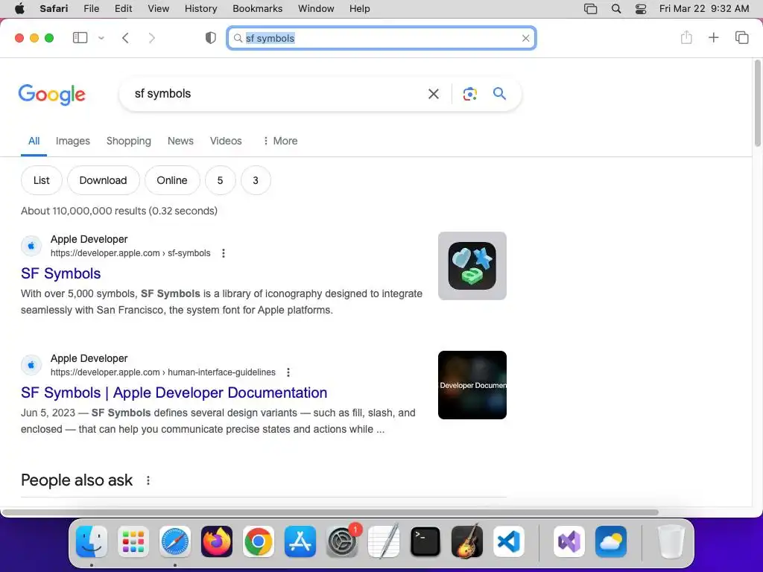Open the Bookmarks menu
Viewport: 763px width, 572px height.
click(x=257, y=9)
